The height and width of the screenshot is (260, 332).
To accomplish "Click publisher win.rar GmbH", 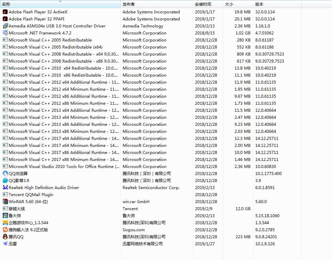I will click(x=136, y=202).
